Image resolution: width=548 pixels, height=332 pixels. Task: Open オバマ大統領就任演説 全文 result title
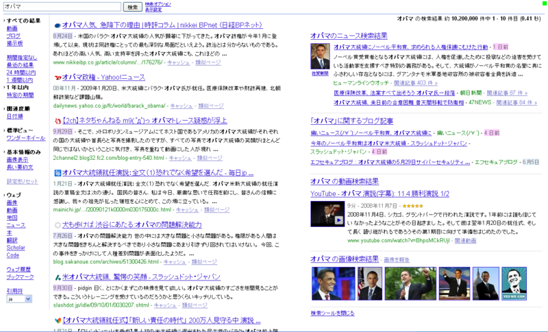click(x=158, y=173)
